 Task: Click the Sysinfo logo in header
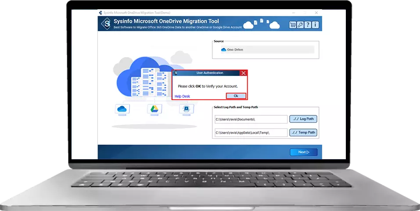106,24
